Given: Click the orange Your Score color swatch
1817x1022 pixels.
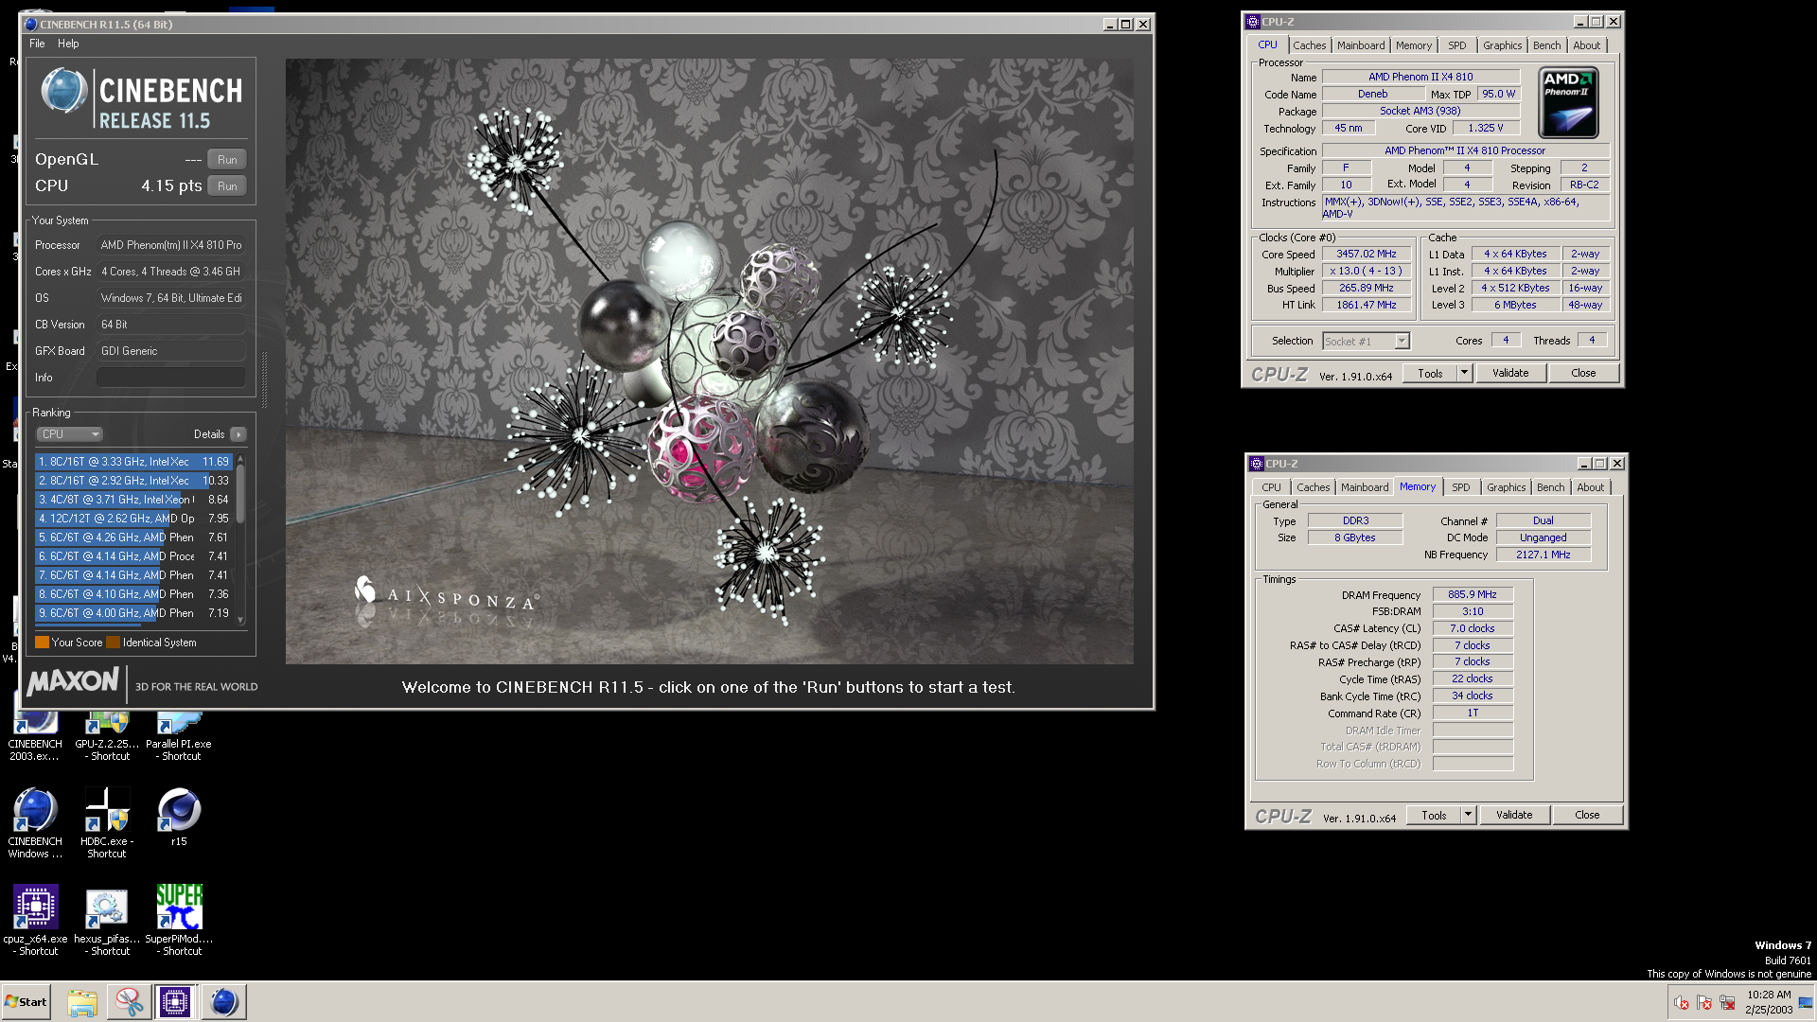Looking at the screenshot, I should click(x=42, y=643).
